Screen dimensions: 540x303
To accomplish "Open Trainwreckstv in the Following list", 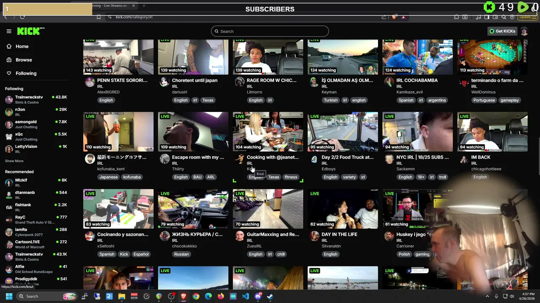I will click(36, 99).
